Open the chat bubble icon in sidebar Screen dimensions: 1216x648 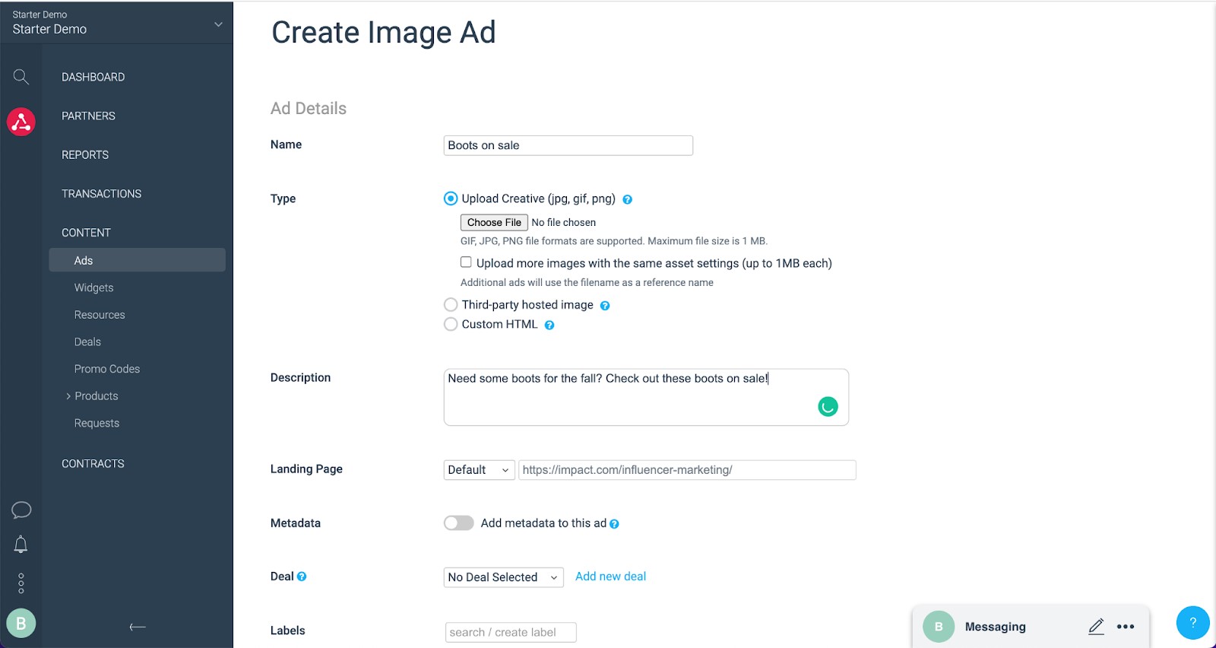21,510
